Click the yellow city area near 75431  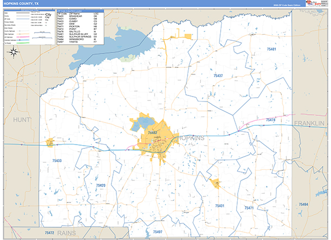pos(216,184)
